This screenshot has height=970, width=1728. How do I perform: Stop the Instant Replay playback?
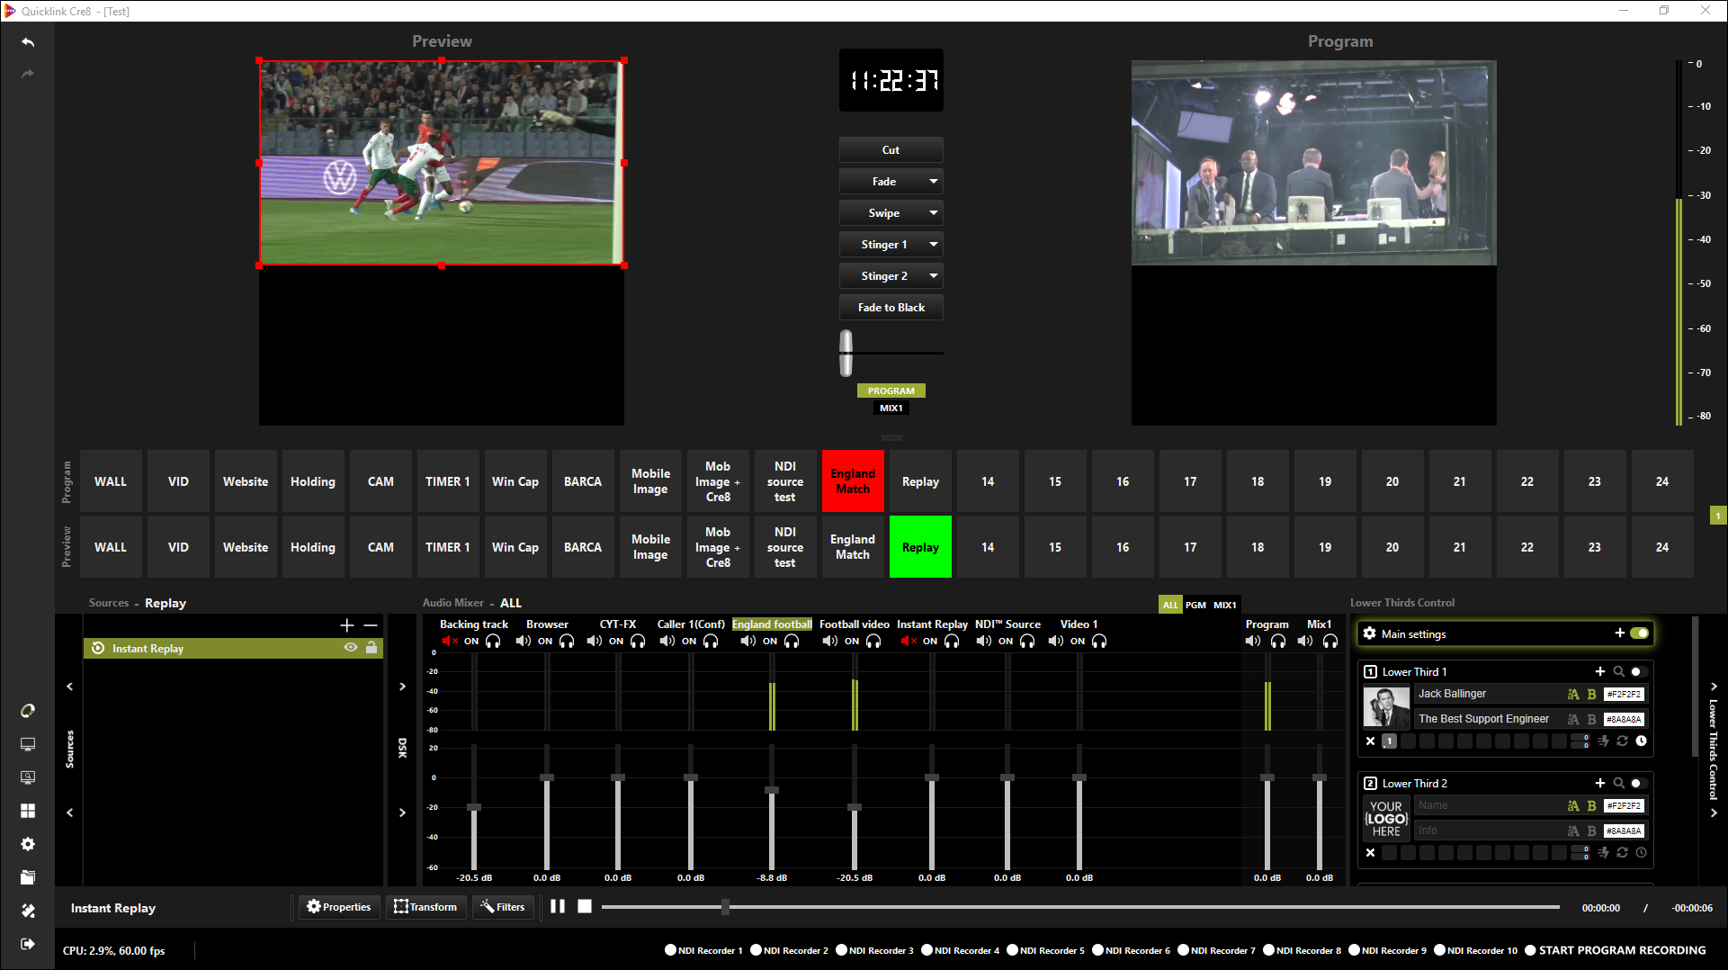point(585,907)
